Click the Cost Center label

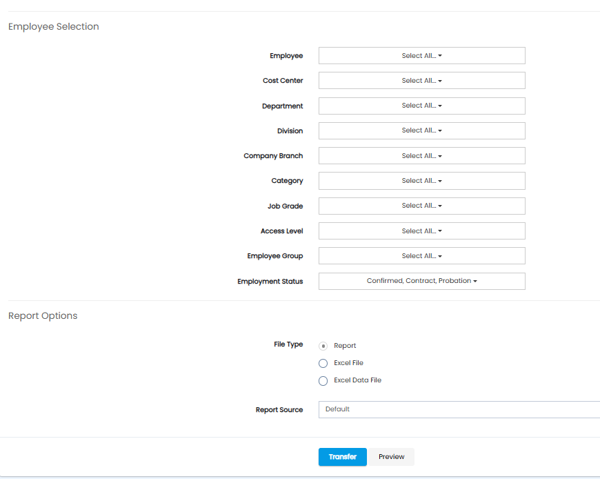[x=283, y=80]
